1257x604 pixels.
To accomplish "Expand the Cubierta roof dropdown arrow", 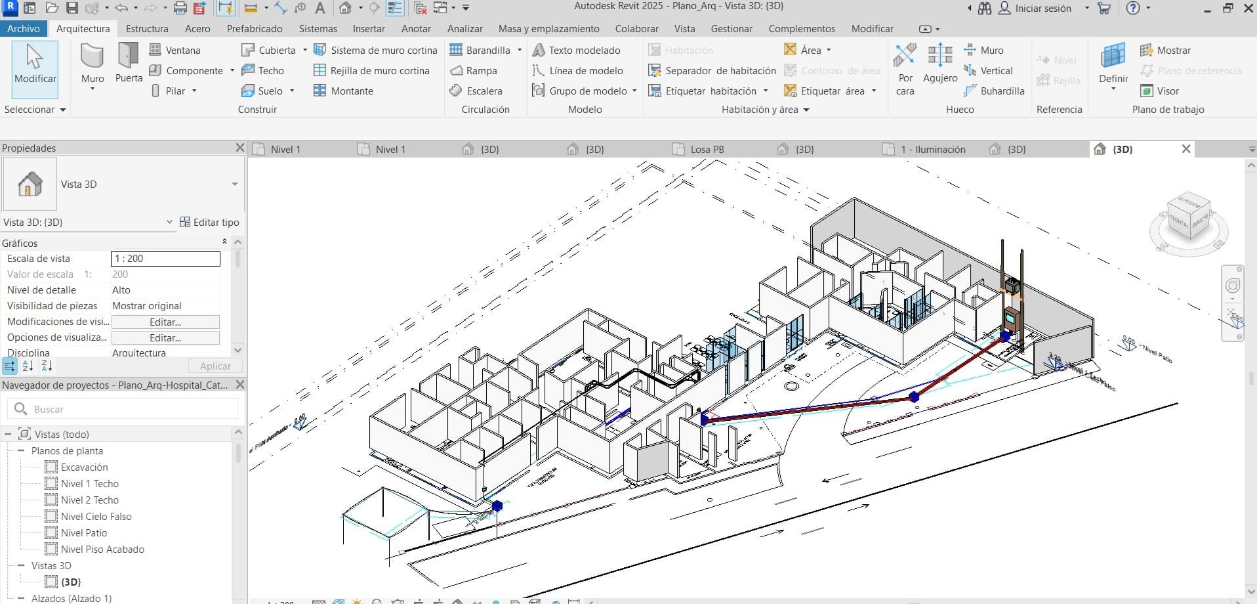I will click(305, 50).
